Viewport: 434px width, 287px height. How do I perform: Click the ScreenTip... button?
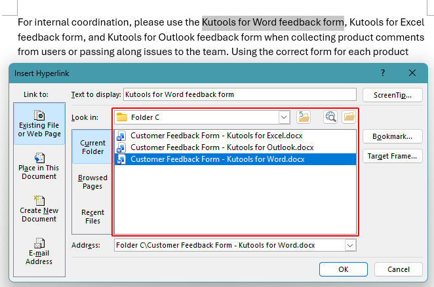(393, 95)
